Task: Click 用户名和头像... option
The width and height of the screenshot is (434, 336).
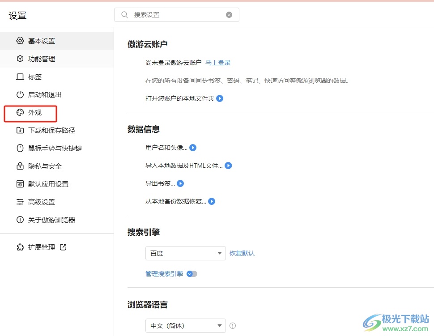Action: [166, 148]
